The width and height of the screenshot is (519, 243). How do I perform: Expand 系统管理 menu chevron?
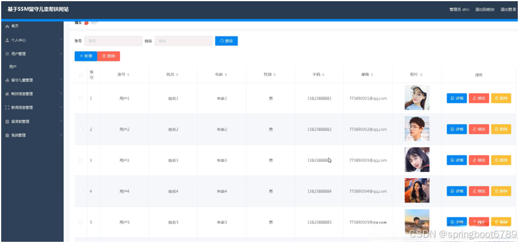pyautogui.click(x=61, y=135)
